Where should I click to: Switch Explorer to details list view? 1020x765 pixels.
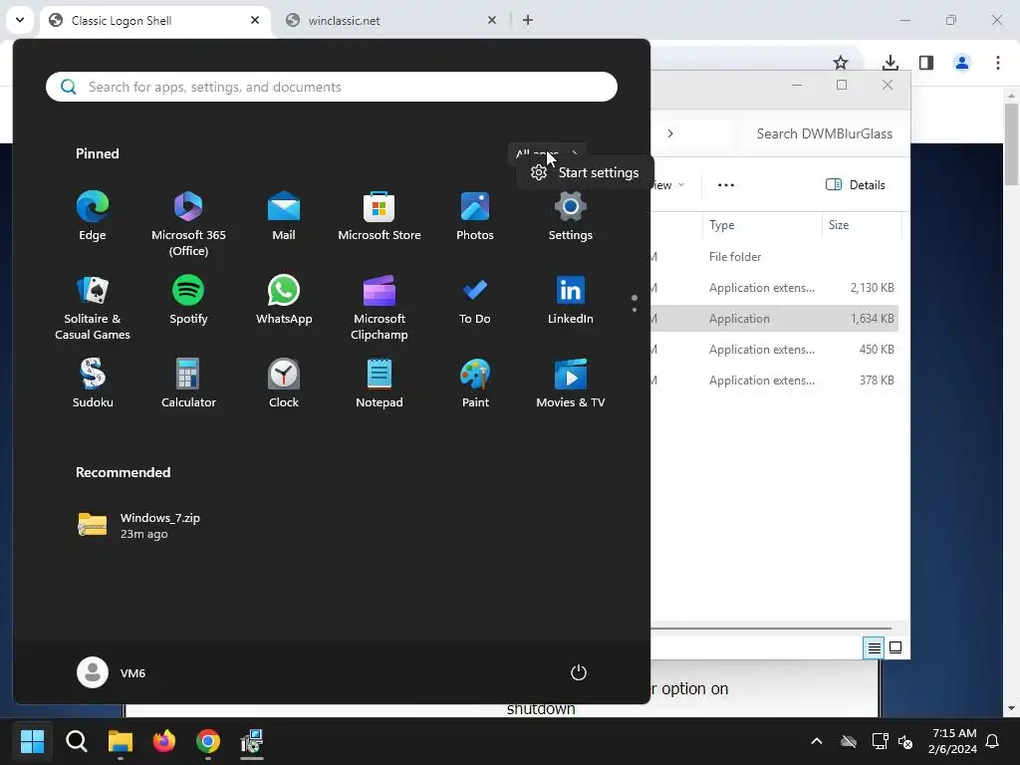click(874, 647)
